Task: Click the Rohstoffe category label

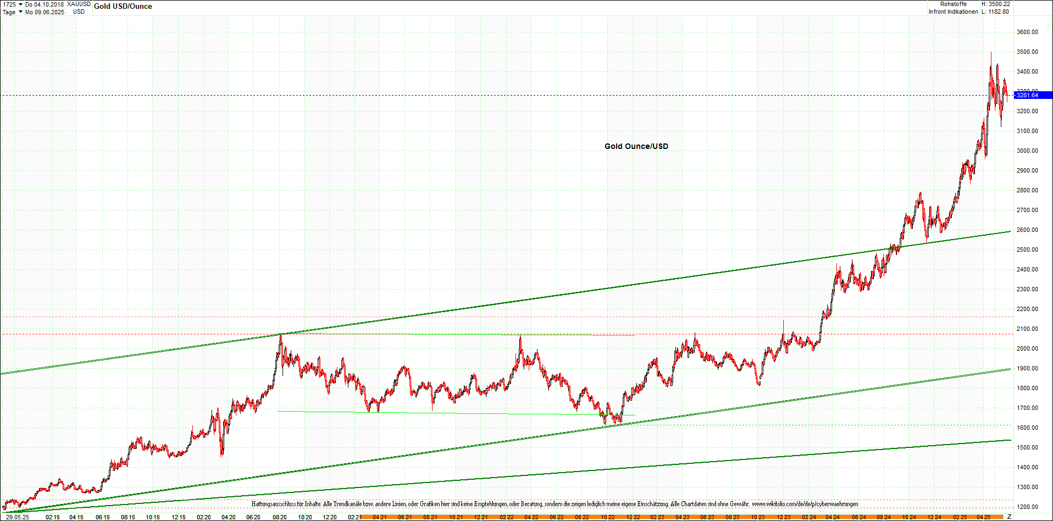Action: point(953,4)
